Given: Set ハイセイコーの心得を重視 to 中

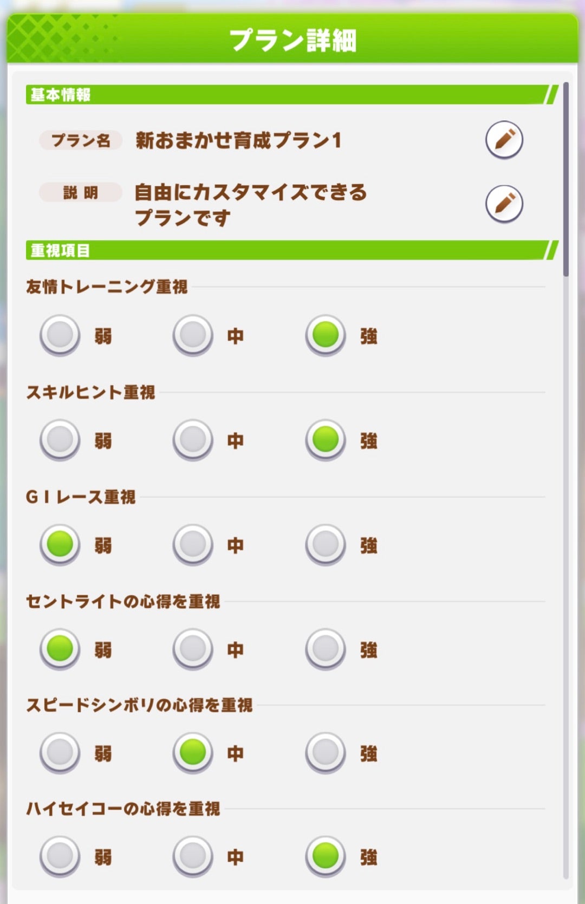Looking at the screenshot, I should point(193,856).
